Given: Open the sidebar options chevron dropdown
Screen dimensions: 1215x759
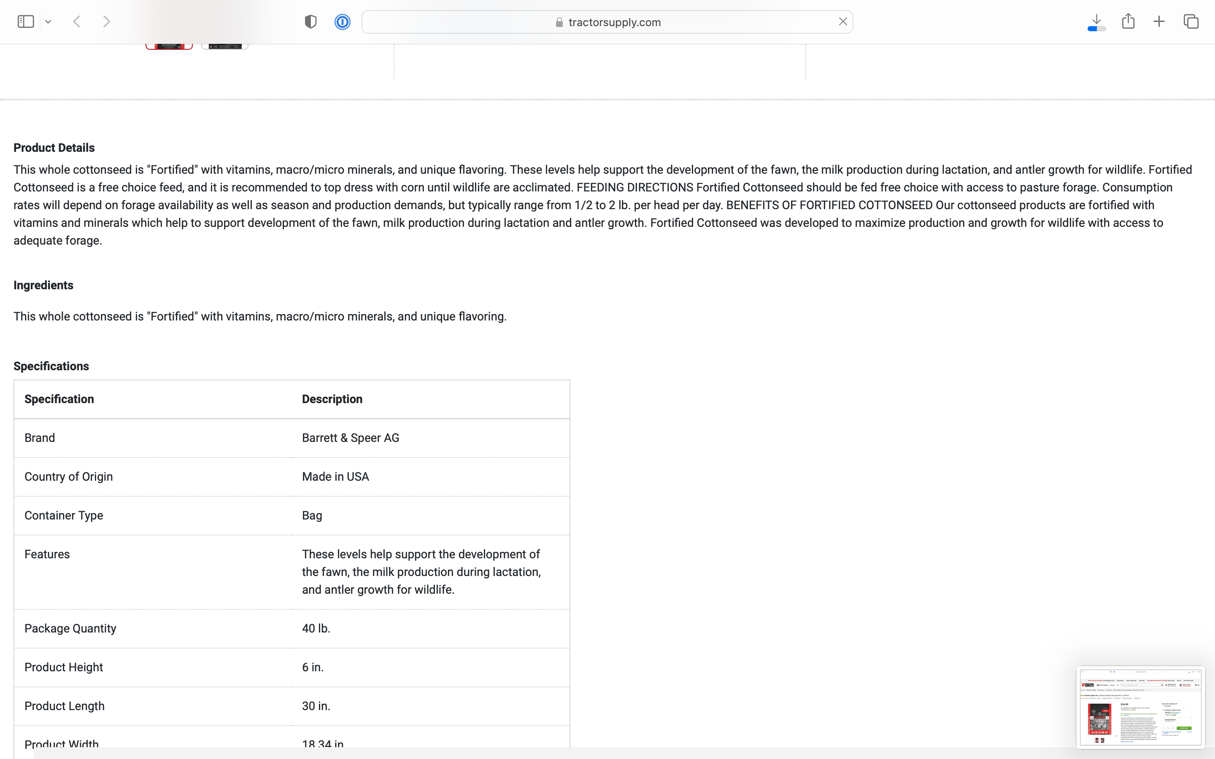Looking at the screenshot, I should pyautogui.click(x=48, y=22).
